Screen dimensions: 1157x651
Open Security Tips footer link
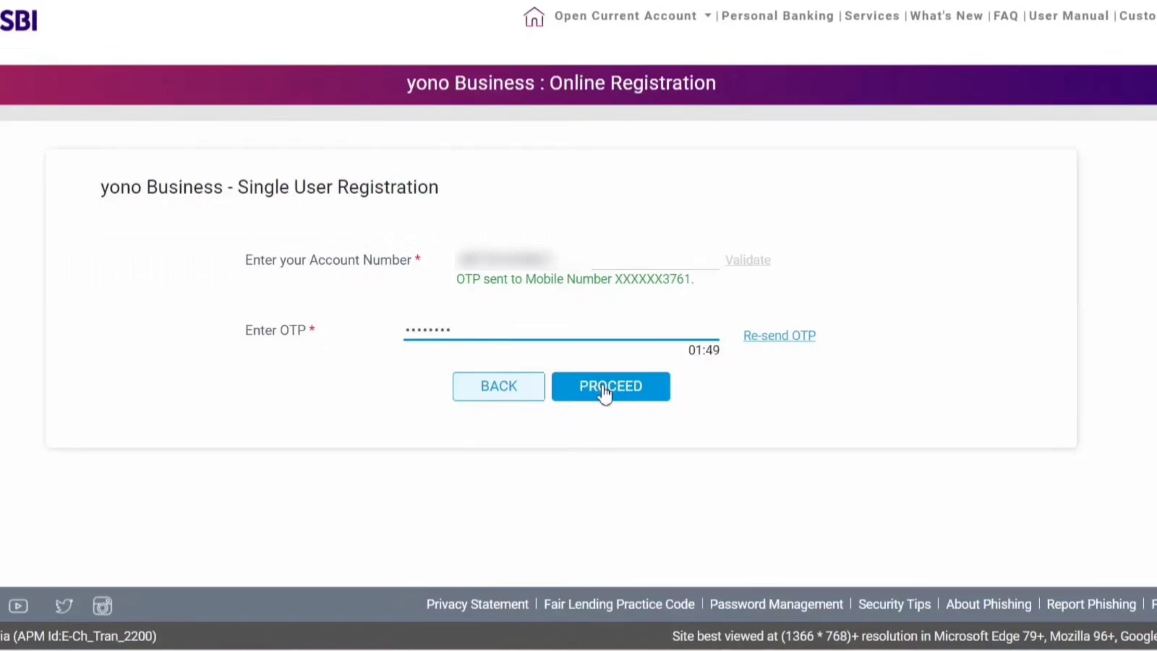coord(895,604)
